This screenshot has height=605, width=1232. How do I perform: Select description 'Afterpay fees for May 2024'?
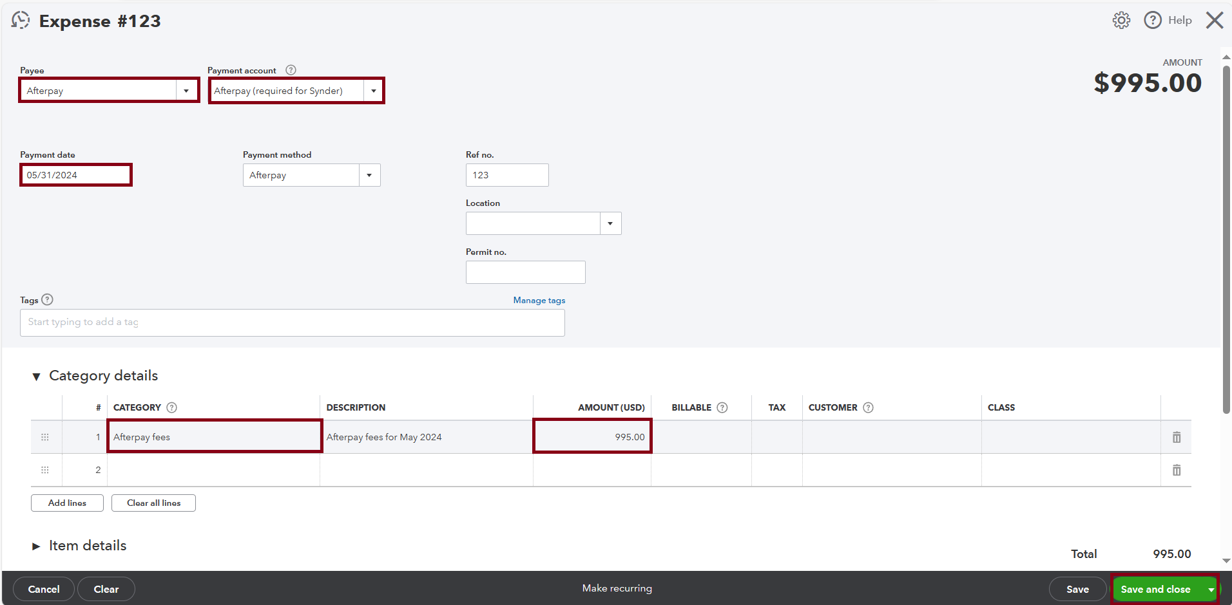[384, 437]
